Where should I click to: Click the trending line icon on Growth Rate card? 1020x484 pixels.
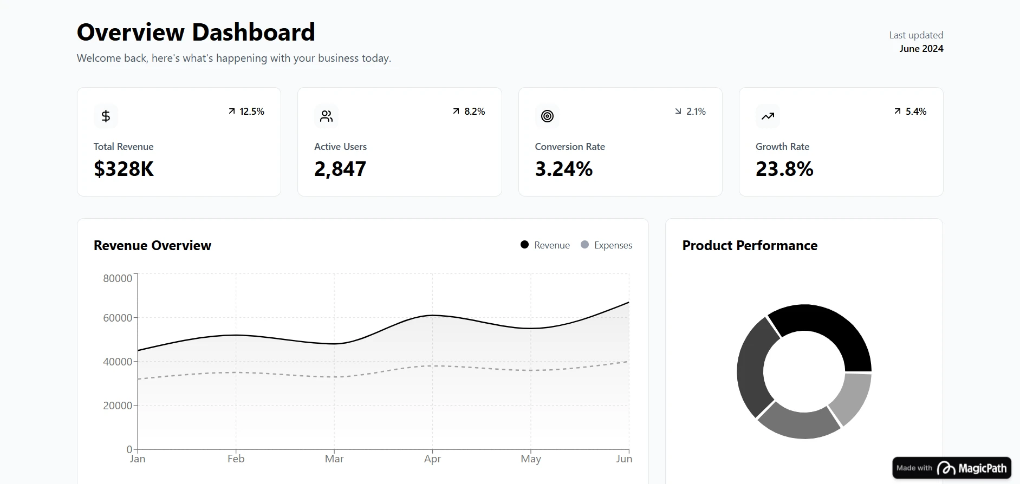767,116
